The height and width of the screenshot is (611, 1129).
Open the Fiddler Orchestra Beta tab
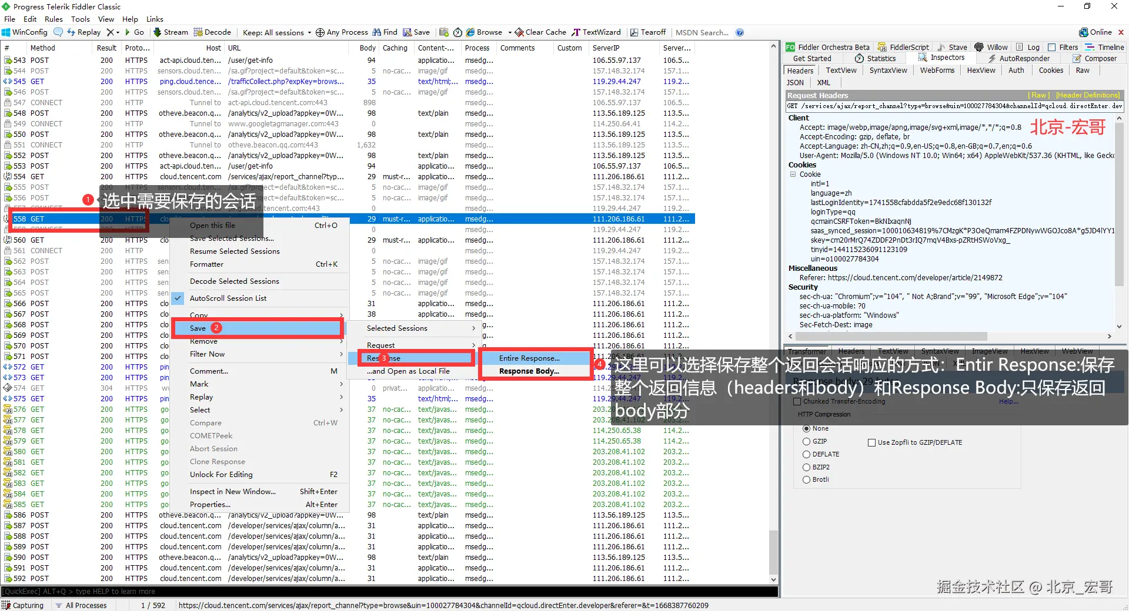(828, 47)
